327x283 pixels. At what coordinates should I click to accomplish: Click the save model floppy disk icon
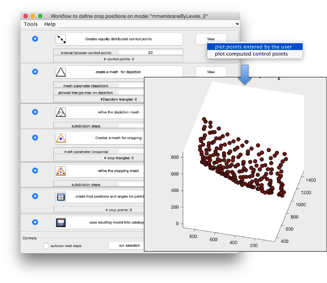[x=61, y=222]
